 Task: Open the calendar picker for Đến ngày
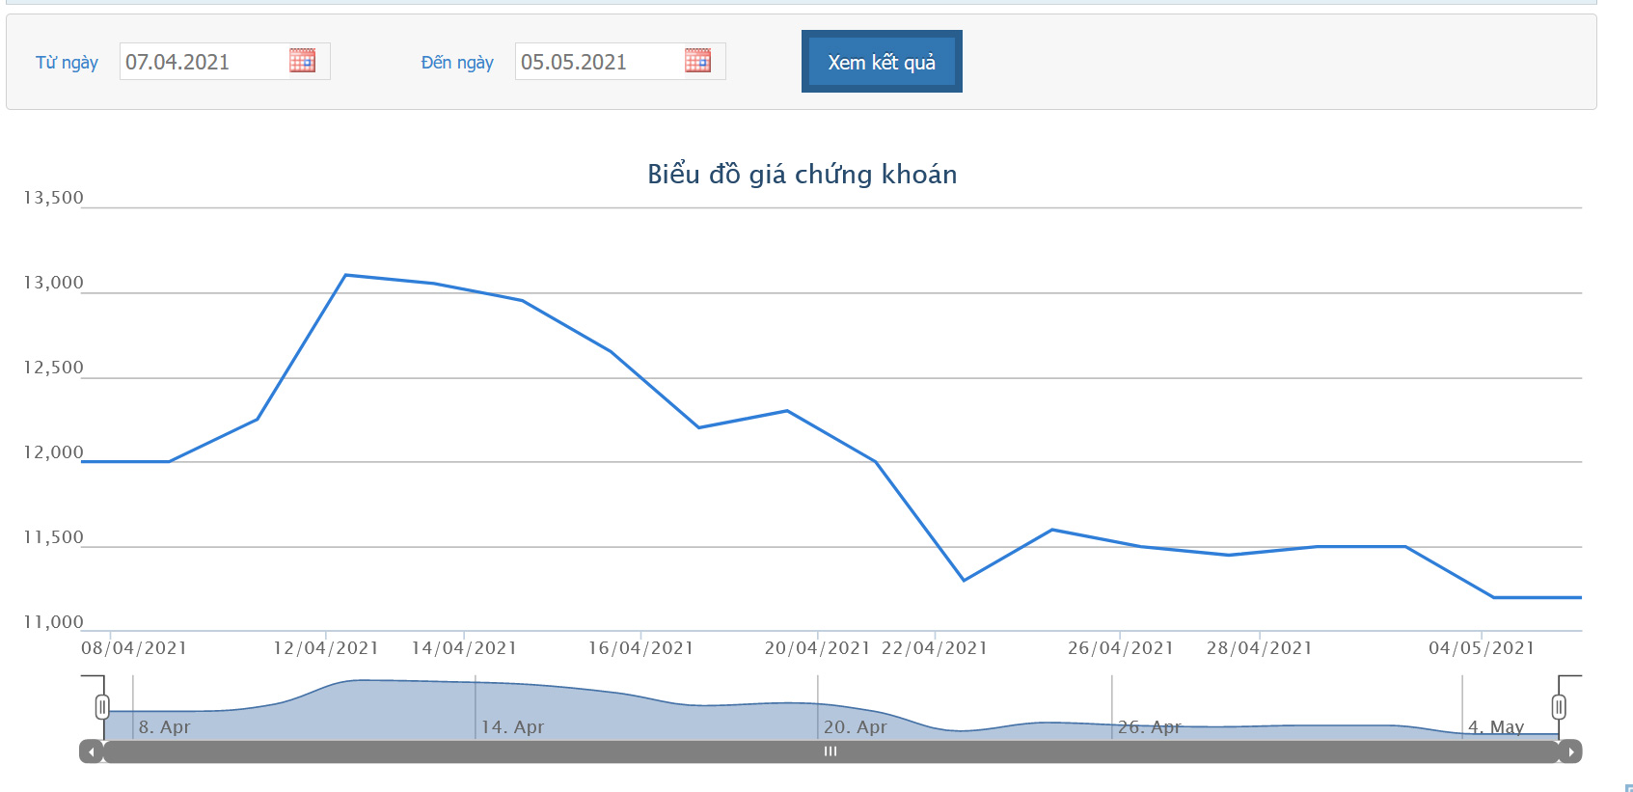tap(697, 61)
